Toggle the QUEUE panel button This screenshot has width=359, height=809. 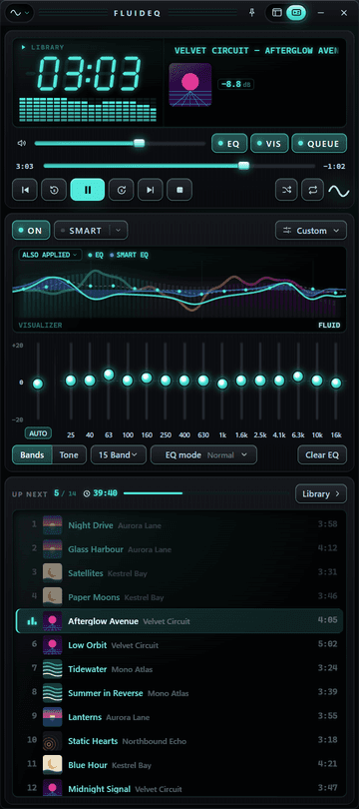coord(319,144)
